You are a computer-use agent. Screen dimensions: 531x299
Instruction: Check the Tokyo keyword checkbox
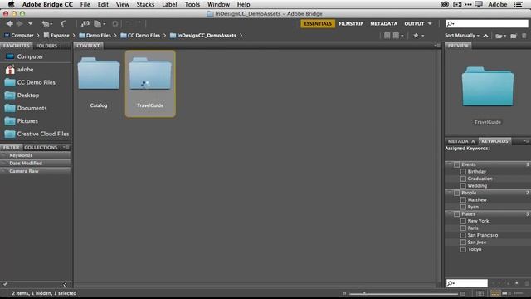(x=463, y=249)
